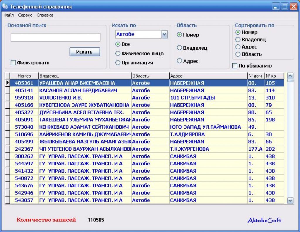The height and width of the screenshot is (232, 300).
Task: Click the phone book app icon in title bar
Action: click(5, 6)
